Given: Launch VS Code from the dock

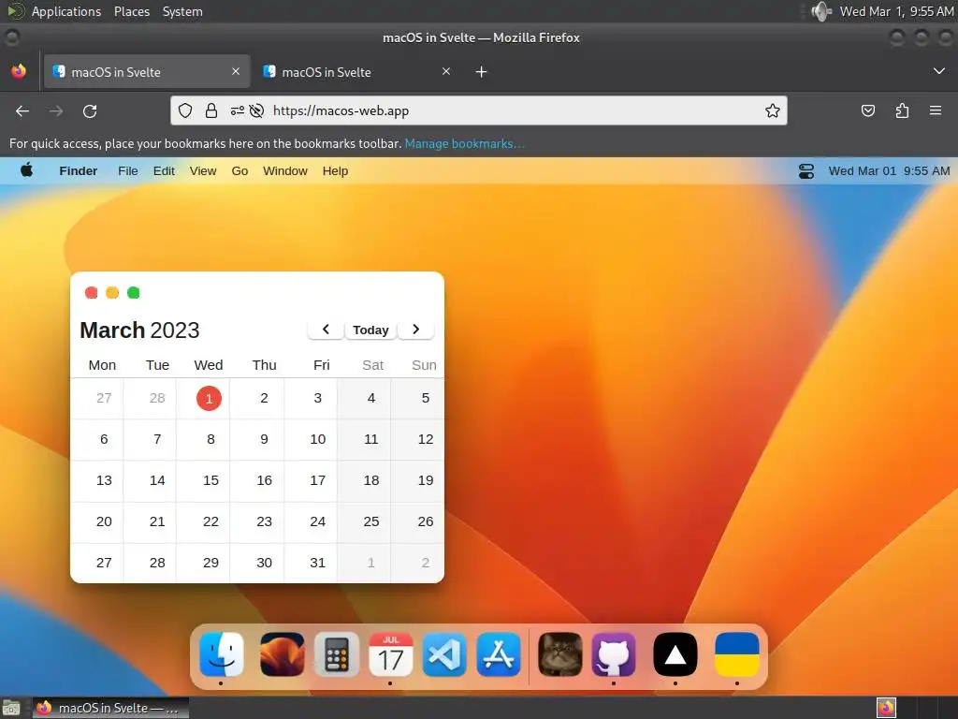Looking at the screenshot, I should click(444, 654).
